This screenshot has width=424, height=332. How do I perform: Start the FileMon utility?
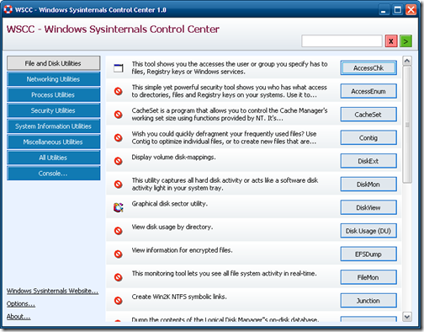(x=368, y=277)
